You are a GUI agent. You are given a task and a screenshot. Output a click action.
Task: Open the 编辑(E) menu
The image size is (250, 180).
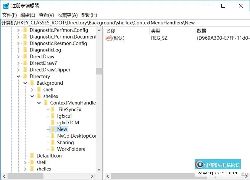(28, 15)
